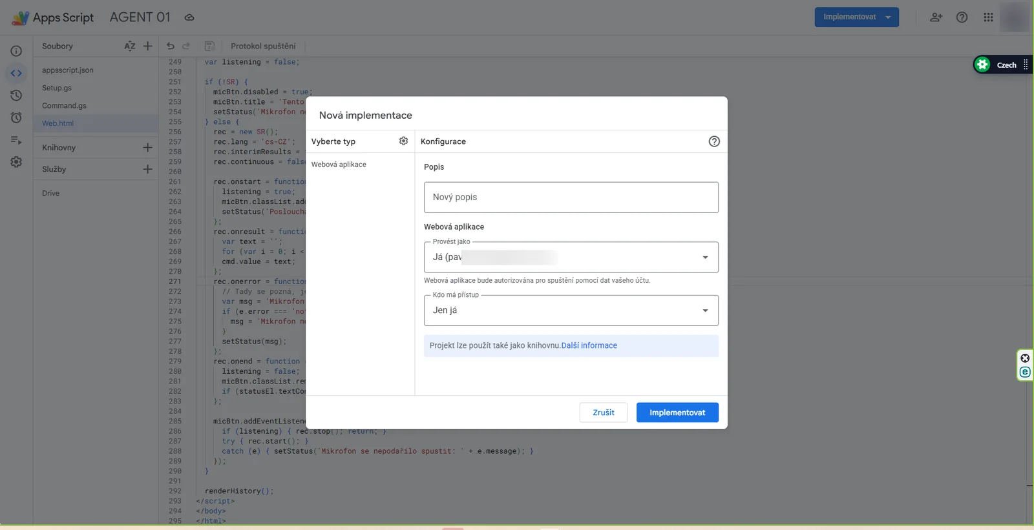Open the Google apps grid icon
The width and height of the screenshot is (1034, 530).
[x=988, y=17]
